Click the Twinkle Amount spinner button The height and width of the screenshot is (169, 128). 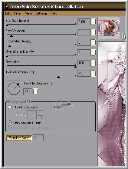coord(93,73)
